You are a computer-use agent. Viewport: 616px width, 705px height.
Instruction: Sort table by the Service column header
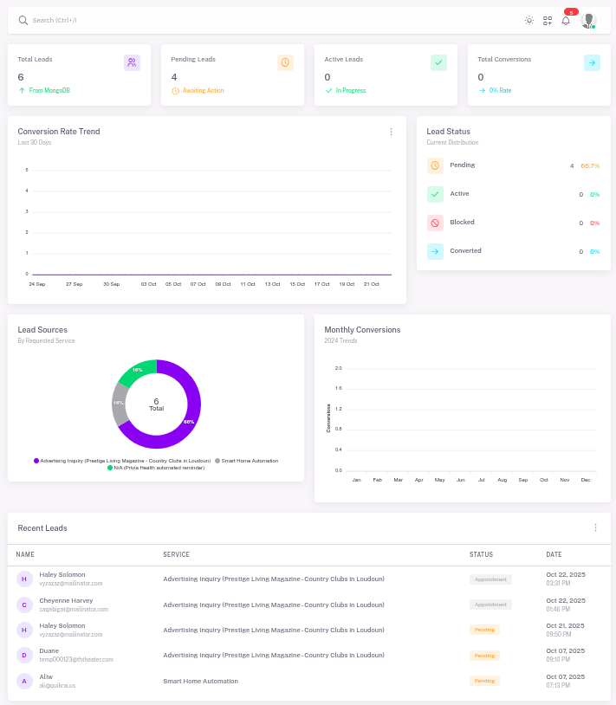176,554
